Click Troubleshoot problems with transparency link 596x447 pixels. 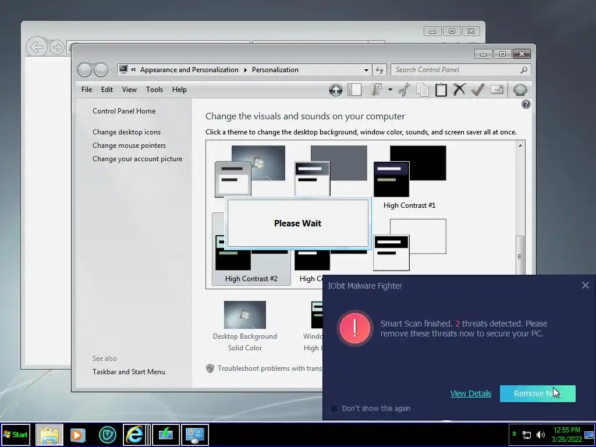(x=269, y=368)
